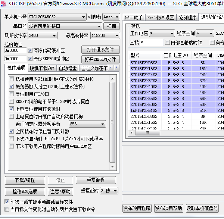Click 读取本机硬盘号 button
This screenshot has height=219, width=224.
click(202, 208)
